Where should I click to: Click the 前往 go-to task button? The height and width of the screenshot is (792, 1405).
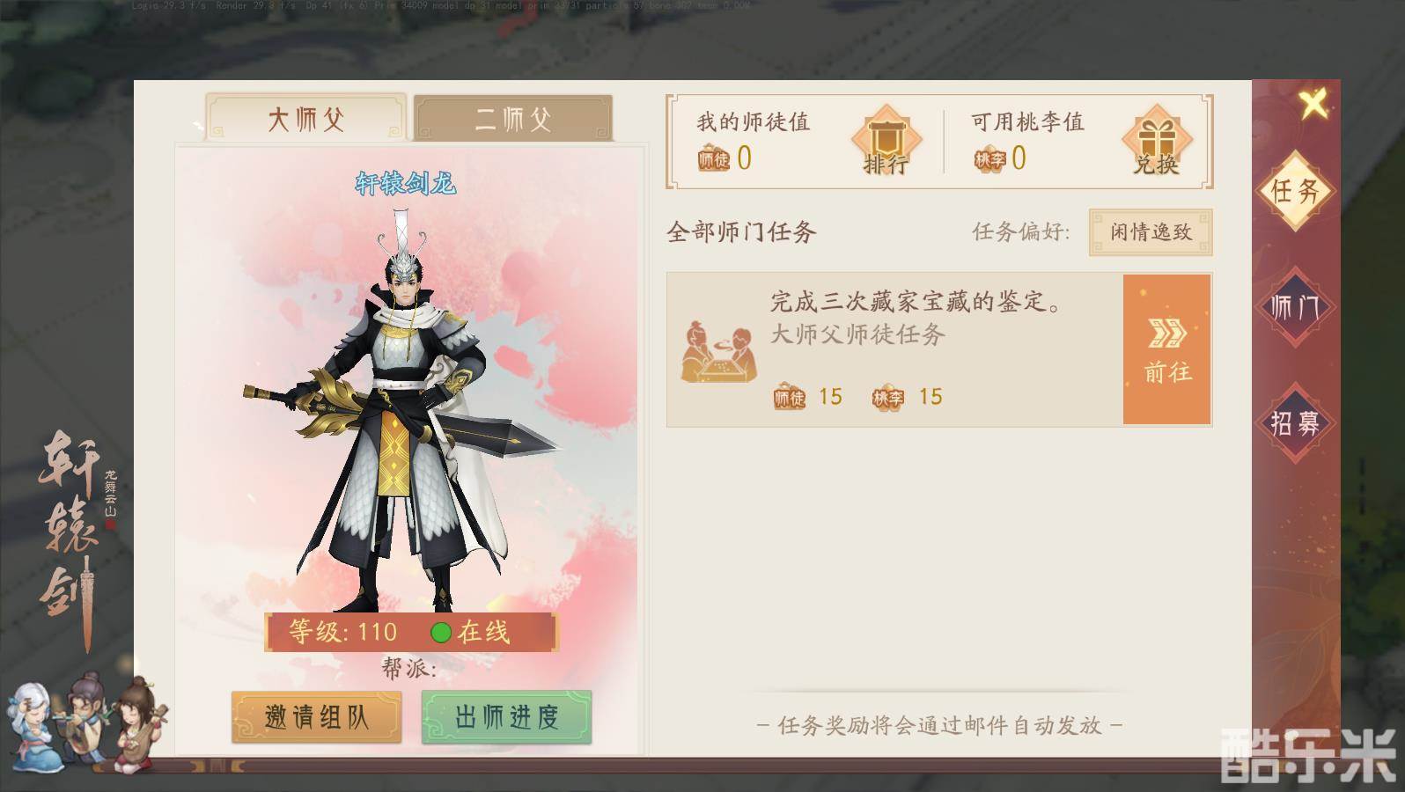click(x=1167, y=349)
